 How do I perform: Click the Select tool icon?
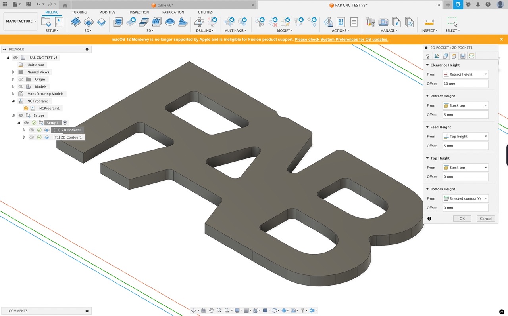click(x=452, y=22)
